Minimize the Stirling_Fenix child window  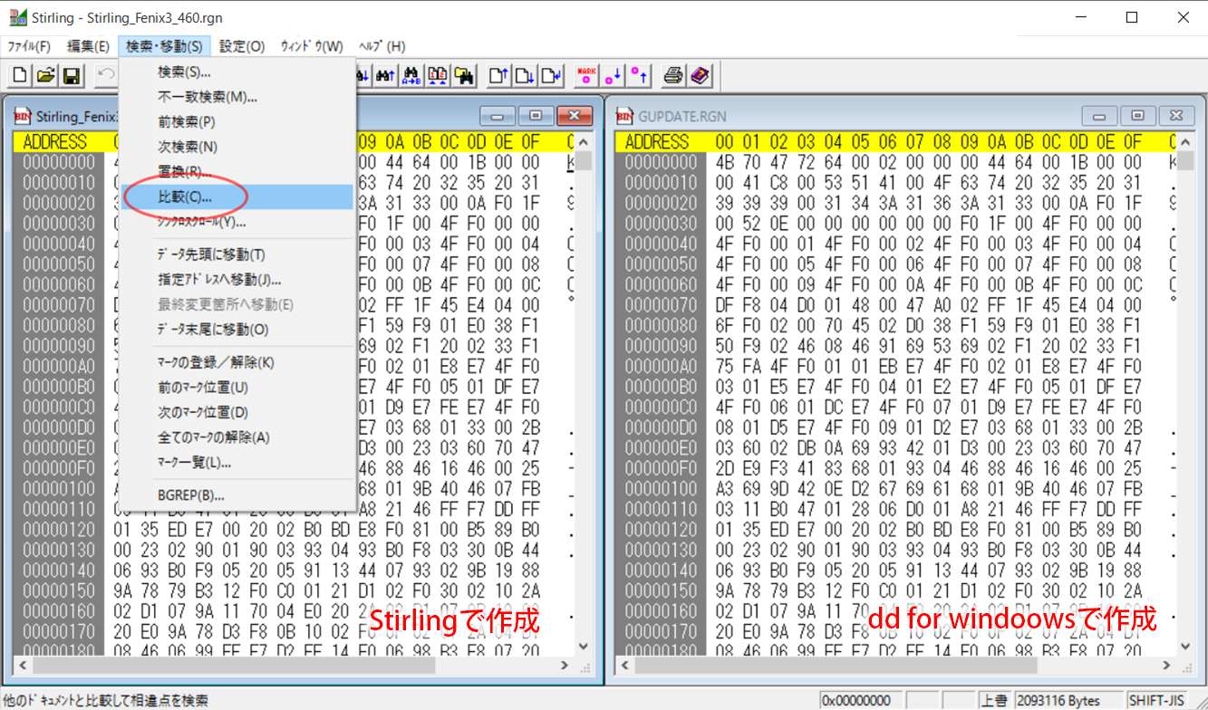coord(498,116)
